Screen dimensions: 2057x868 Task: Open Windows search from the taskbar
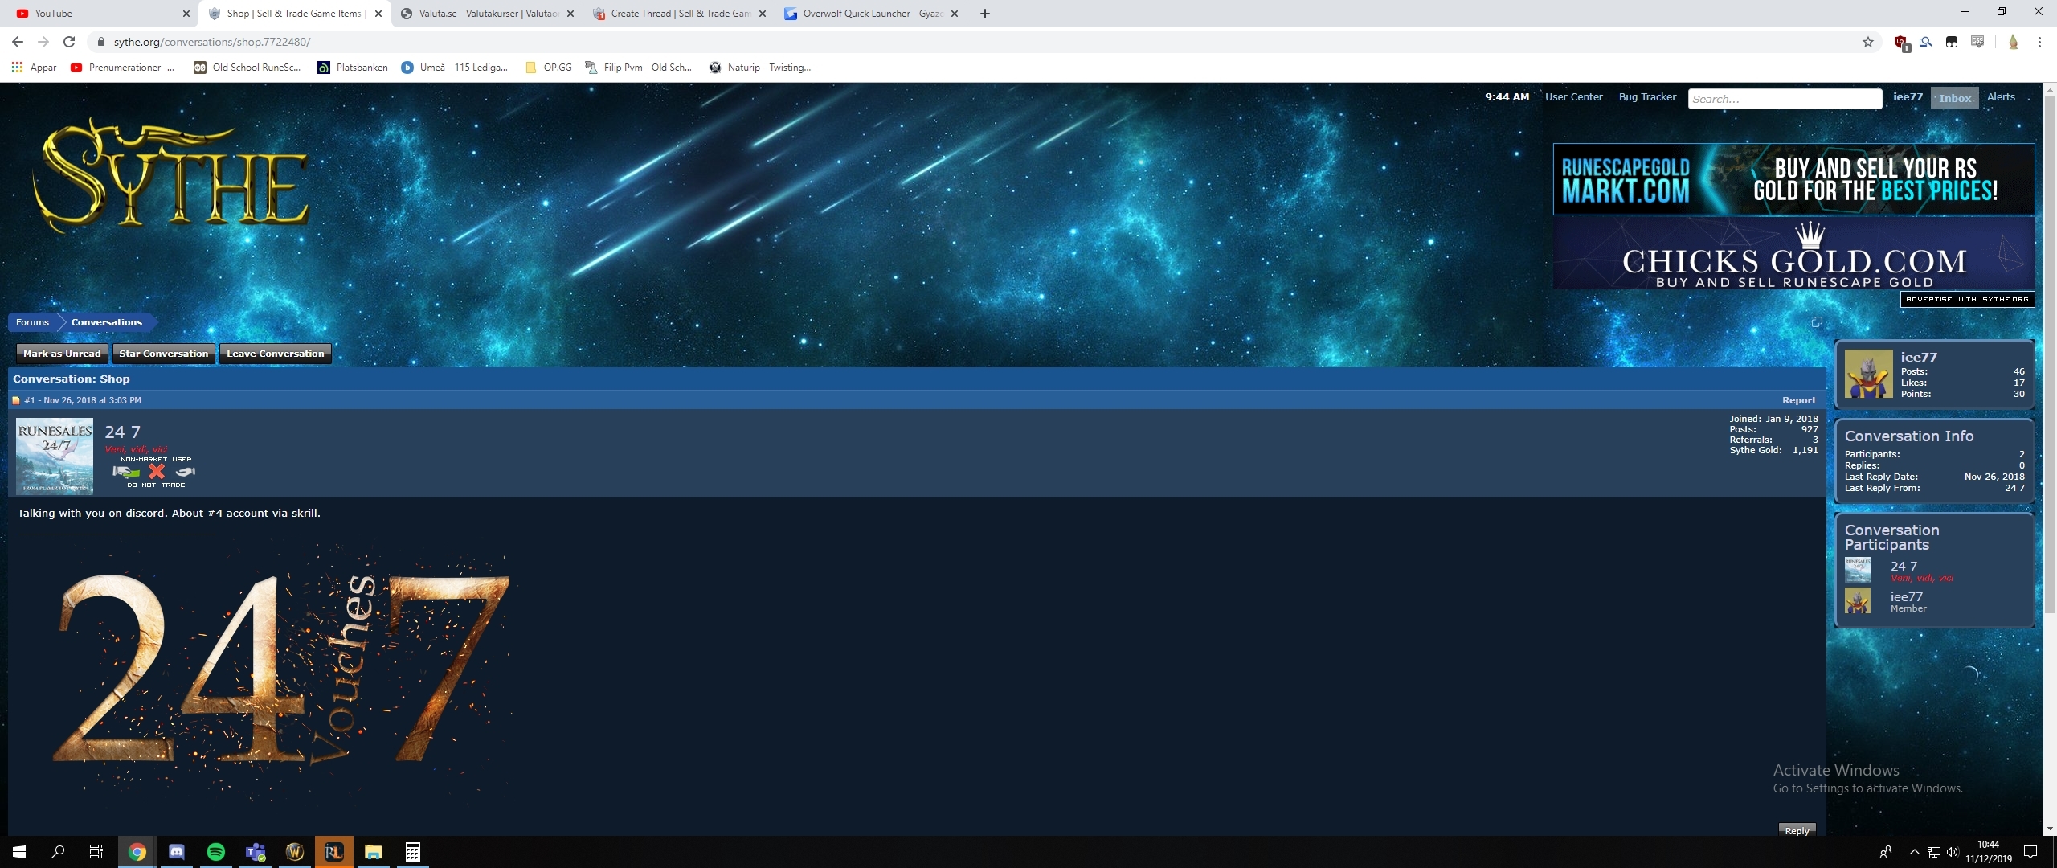click(x=58, y=852)
